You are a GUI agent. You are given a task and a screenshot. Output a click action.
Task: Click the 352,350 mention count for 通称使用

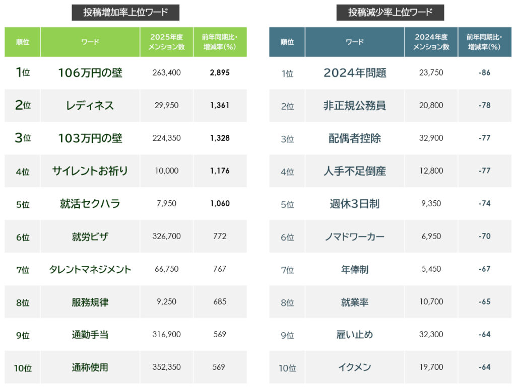point(166,367)
